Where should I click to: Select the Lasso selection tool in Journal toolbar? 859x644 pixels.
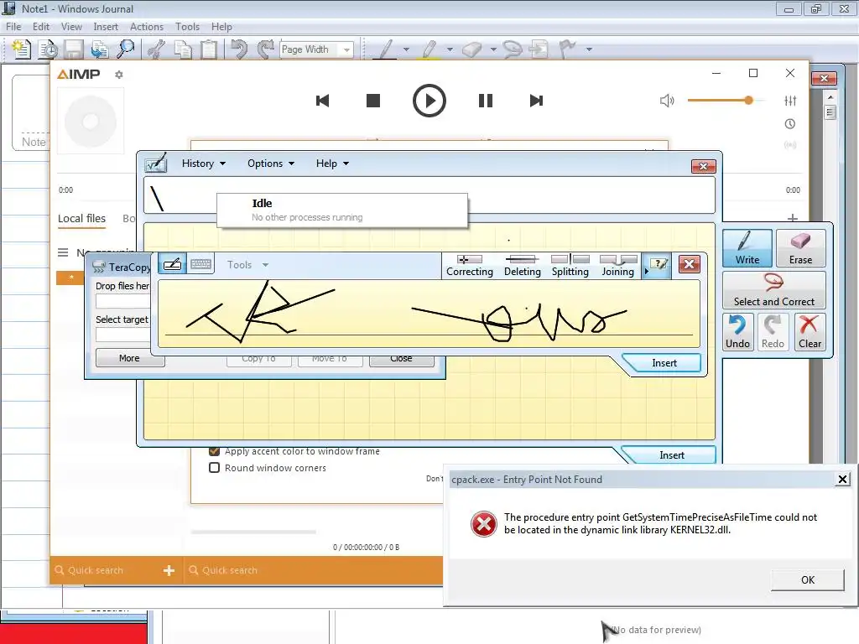513,49
